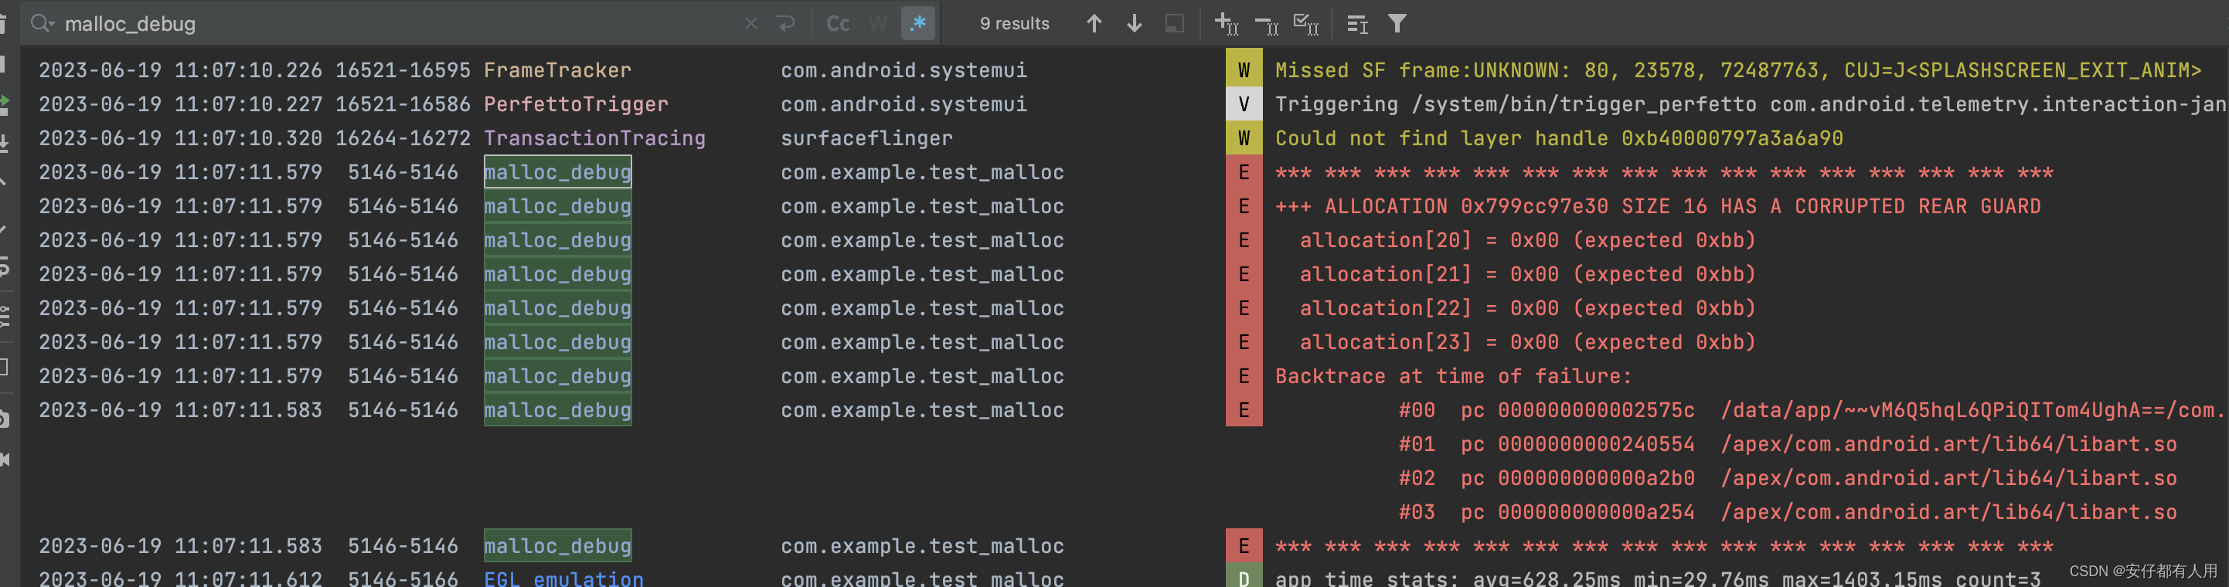Click the W level badge on TransactionTracing row
The width and height of the screenshot is (2229, 587).
point(1244,137)
